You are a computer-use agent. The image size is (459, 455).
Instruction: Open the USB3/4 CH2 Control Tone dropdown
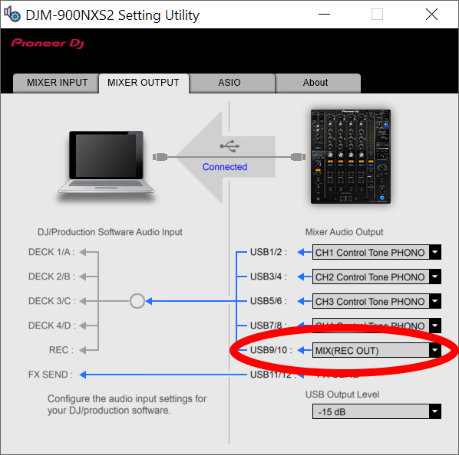point(376,277)
